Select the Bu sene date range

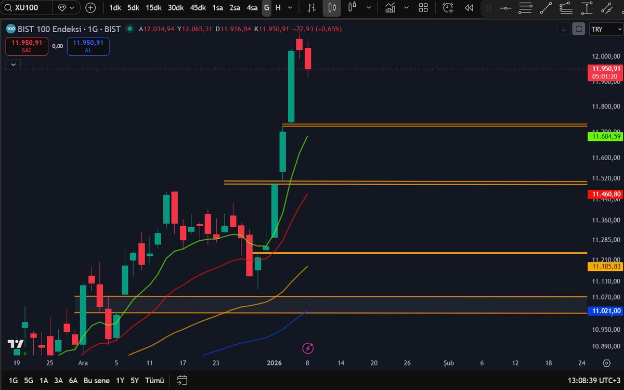click(x=97, y=381)
